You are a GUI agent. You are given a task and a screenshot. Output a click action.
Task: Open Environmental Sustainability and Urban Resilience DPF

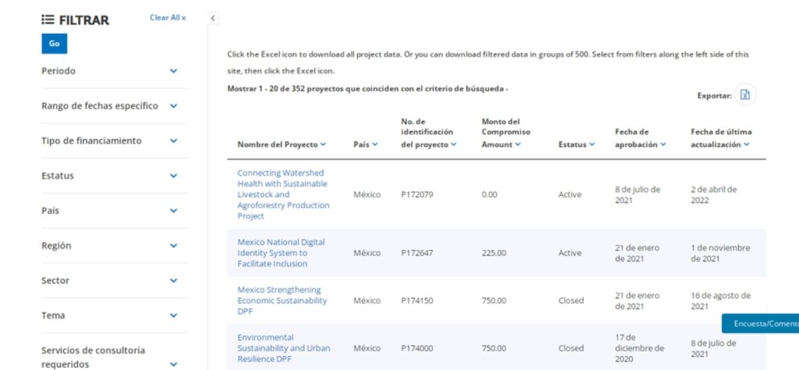click(283, 348)
